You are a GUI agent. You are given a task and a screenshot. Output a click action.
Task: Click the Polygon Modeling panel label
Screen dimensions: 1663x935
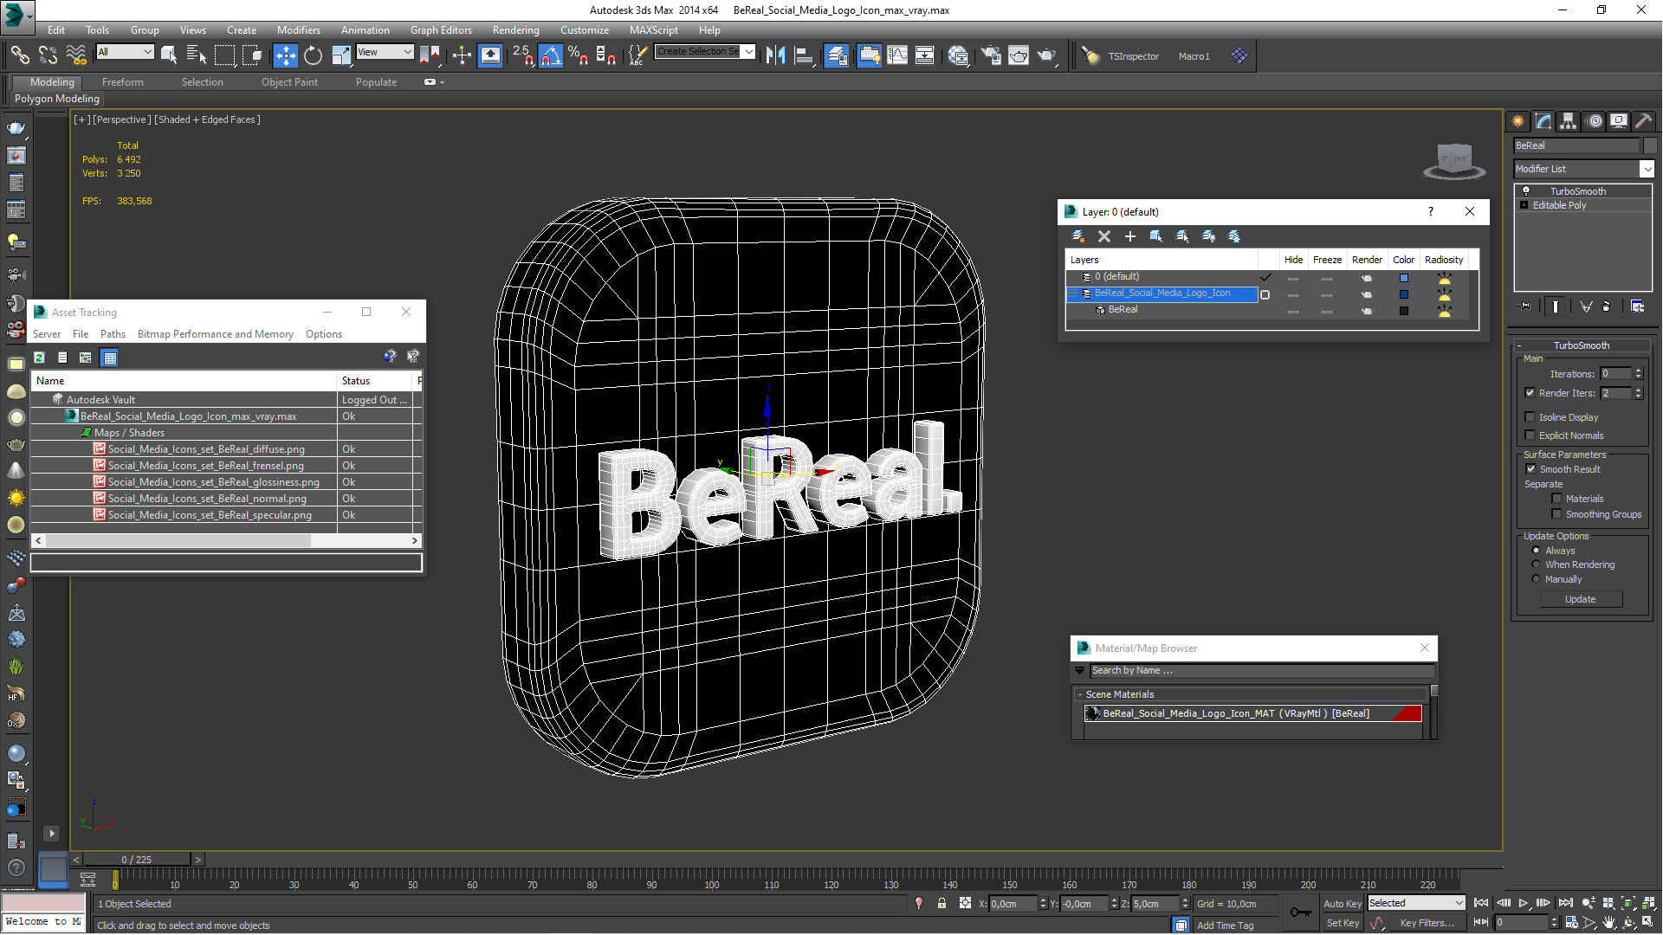coord(57,99)
